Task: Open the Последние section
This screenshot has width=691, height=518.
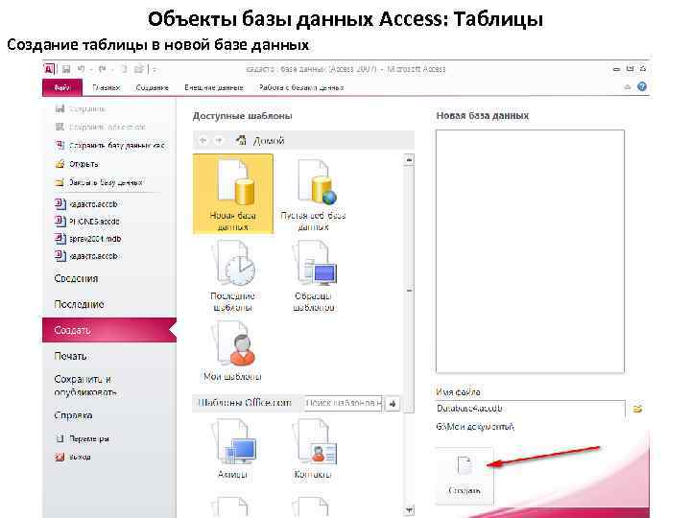Action: pyautogui.click(x=79, y=304)
